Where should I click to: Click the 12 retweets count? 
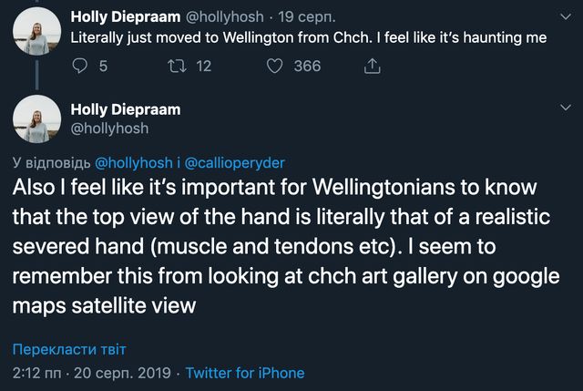(x=203, y=66)
